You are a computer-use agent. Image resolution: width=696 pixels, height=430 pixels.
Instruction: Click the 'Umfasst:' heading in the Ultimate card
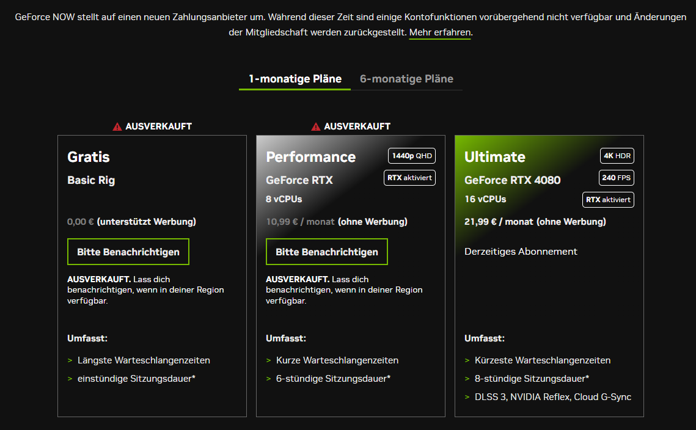485,338
